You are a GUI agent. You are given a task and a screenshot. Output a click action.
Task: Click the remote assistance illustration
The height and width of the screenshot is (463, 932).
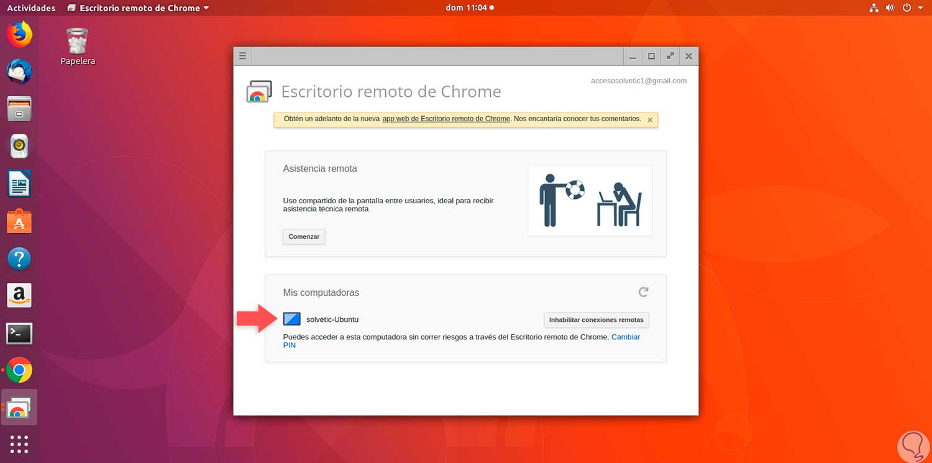590,200
